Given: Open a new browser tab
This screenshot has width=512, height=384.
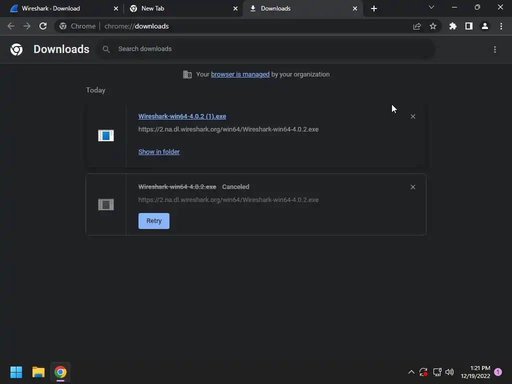Looking at the screenshot, I should point(374,8).
